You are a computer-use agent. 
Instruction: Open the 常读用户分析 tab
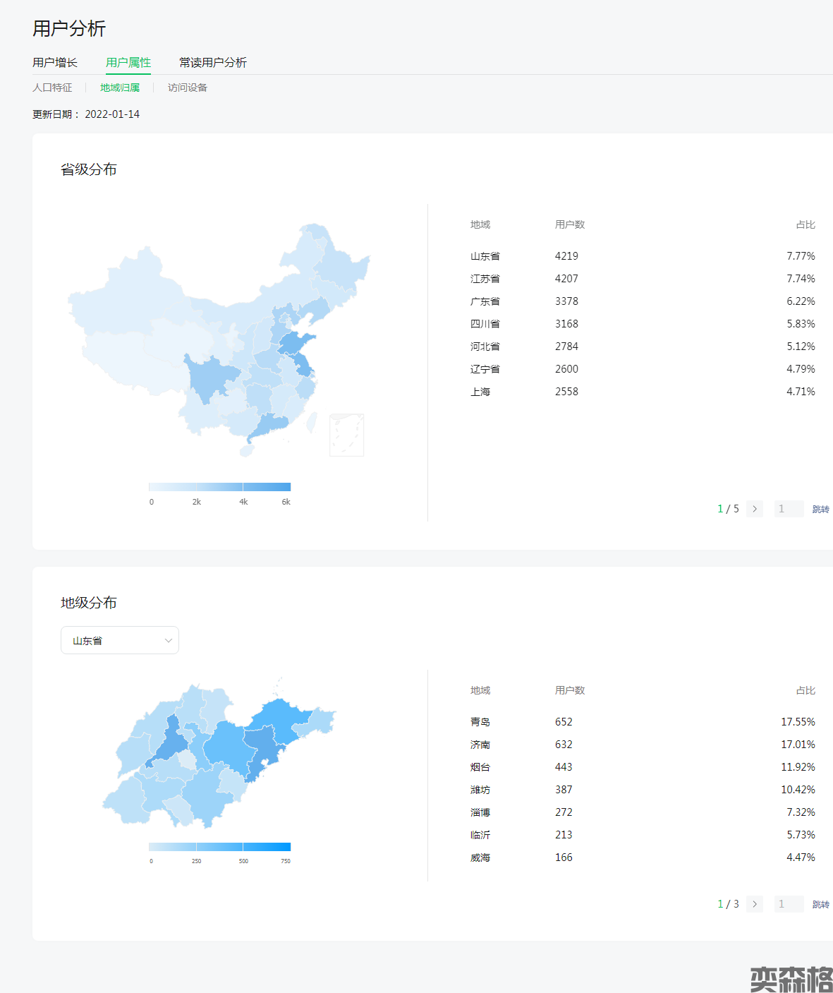(x=212, y=63)
